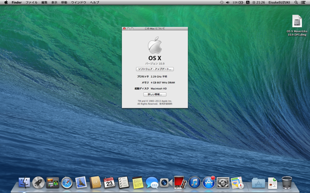Launch Launchpad rocket icon in Dock
The image size is (310, 193).
[38, 183]
